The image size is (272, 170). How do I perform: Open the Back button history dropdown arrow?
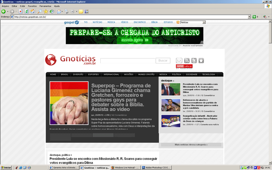pyautogui.click(x=8, y=11)
